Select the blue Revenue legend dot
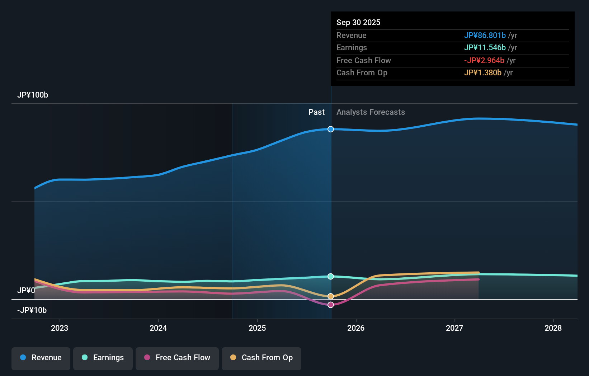589x376 pixels. (23, 358)
